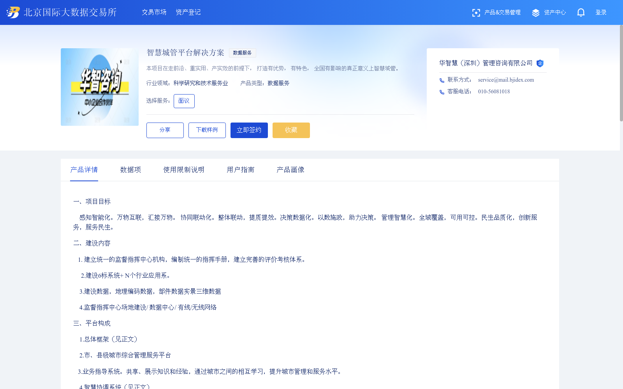623x389 pixels.
Task: Click the product description starting 本项目在走前沿
Action: pos(273,68)
